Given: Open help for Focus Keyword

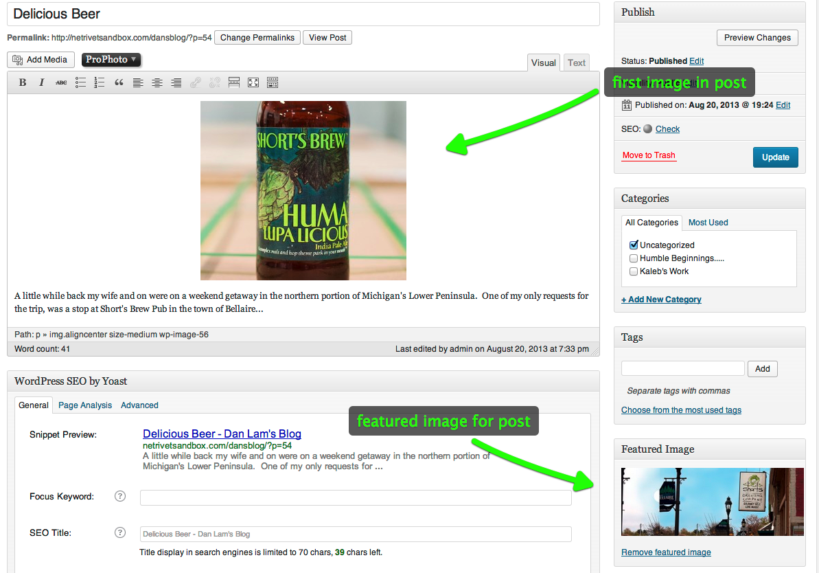Looking at the screenshot, I should coord(120,496).
